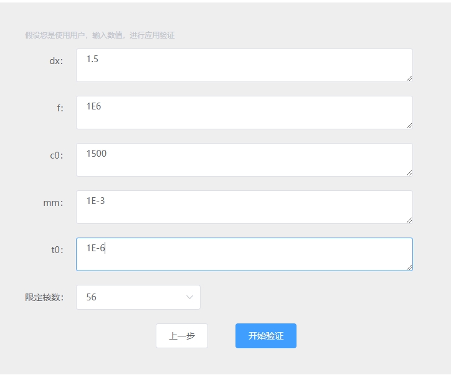Click the dx input field containing 1.5
Image resolution: width=451 pixels, height=375 pixels.
(x=244, y=65)
